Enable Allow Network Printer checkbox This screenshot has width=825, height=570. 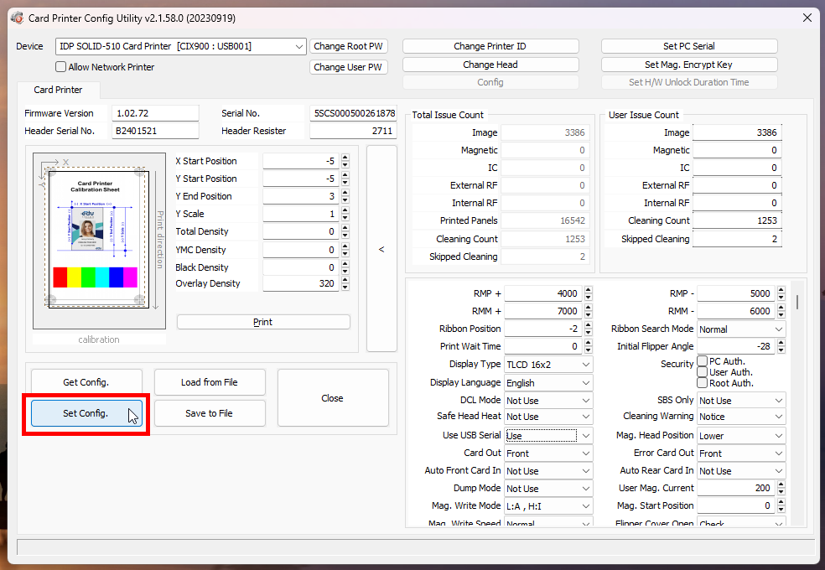click(x=61, y=67)
